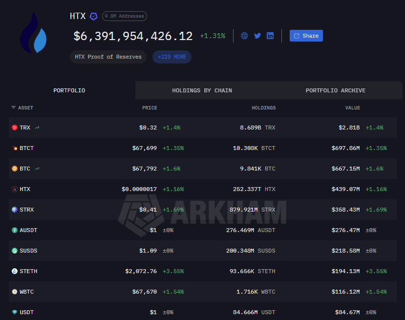Sort by the PRICE column header
The height and width of the screenshot is (320, 405).
149,107
